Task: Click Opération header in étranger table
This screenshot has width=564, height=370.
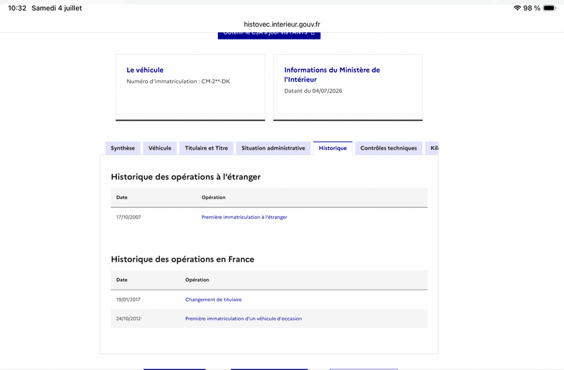Action: point(214,197)
